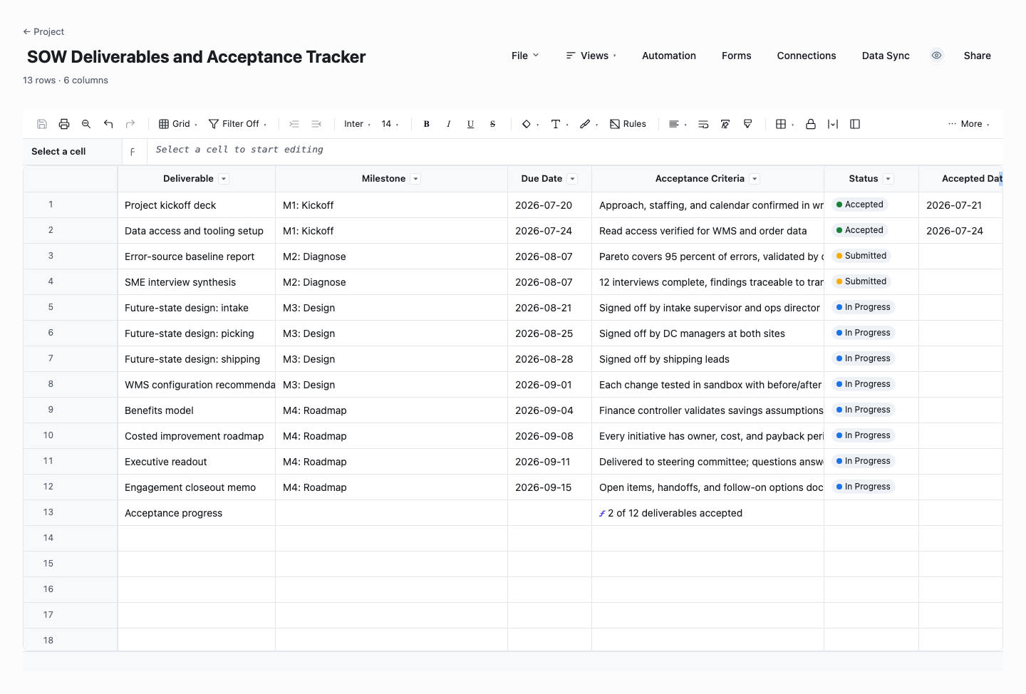The image size is (1026, 694).
Task: Click the Submitted status for SME interview synthesis
Action: pos(861,281)
